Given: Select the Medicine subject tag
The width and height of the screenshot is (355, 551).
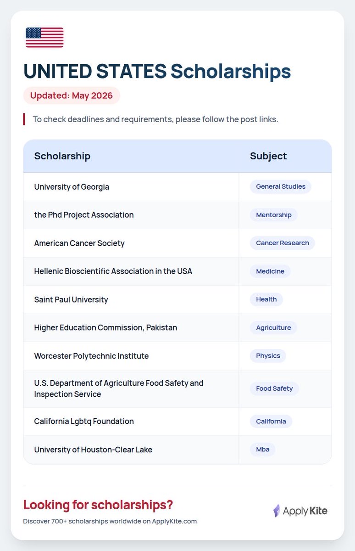Looking at the screenshot, I should point(270,271).
